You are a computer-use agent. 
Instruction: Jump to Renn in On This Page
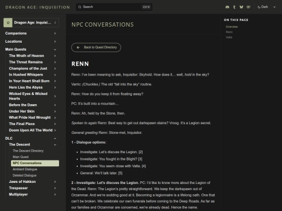[x=229, y=32]
